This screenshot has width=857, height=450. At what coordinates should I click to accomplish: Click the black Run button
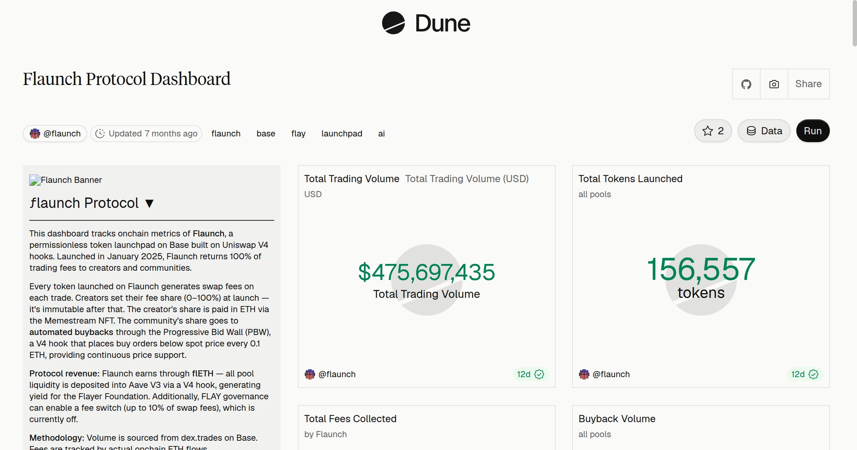tap(813, 131)
